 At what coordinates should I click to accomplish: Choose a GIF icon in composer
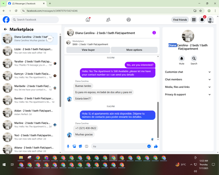(87, 146)
